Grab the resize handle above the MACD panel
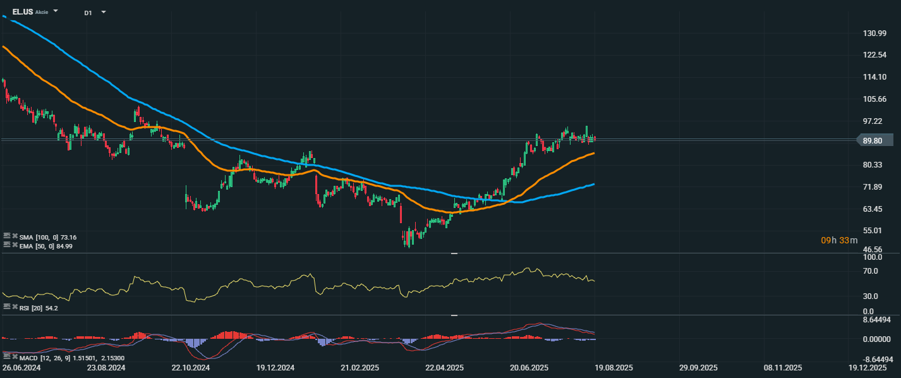 click(454, 314)
